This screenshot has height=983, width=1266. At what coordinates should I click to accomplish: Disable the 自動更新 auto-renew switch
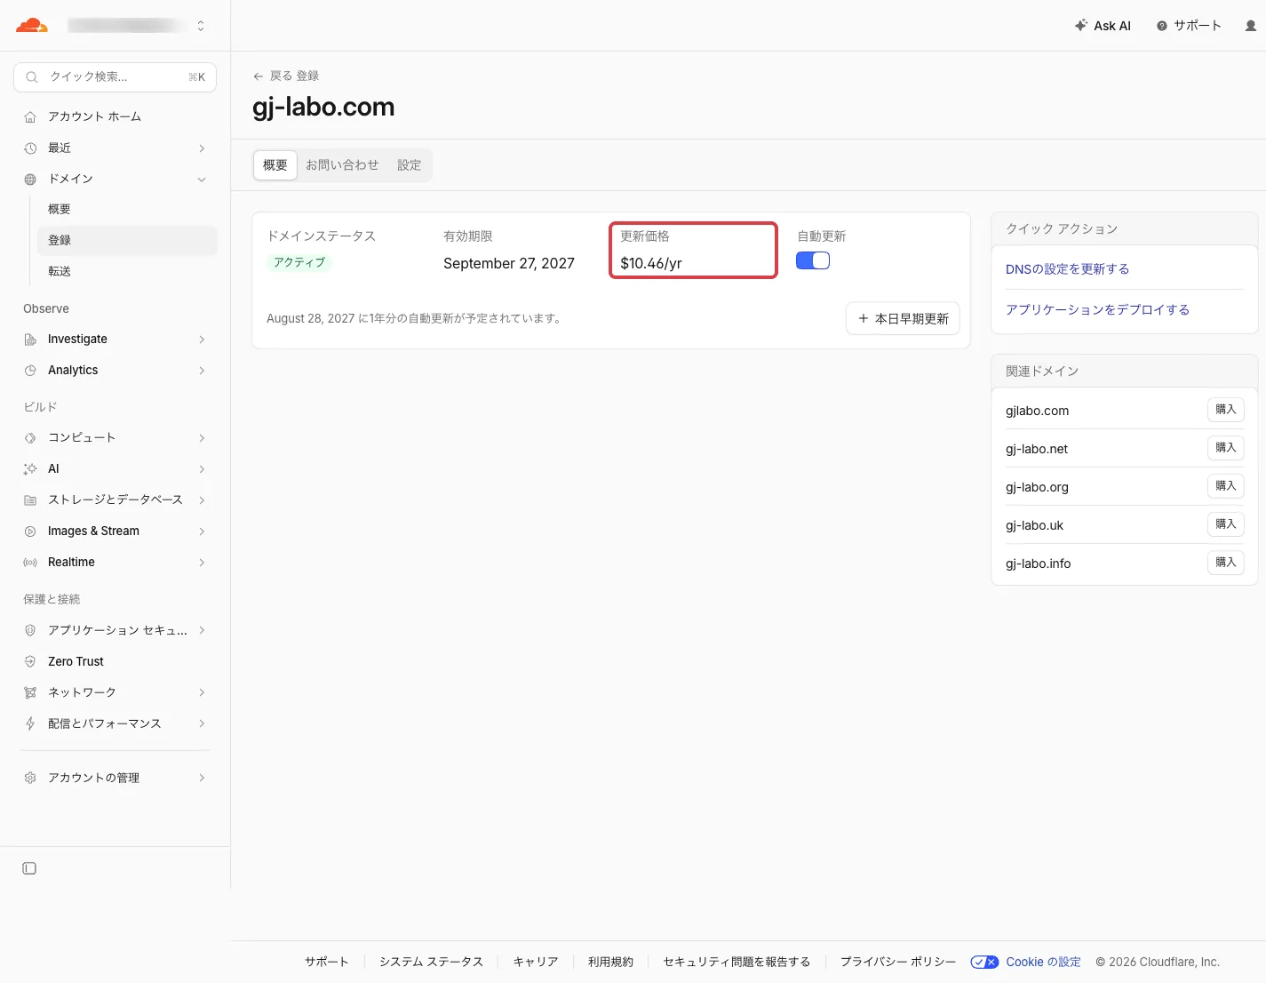813,260
